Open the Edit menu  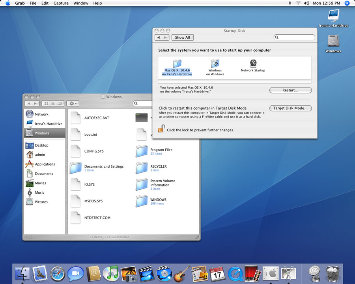(45, 3)
